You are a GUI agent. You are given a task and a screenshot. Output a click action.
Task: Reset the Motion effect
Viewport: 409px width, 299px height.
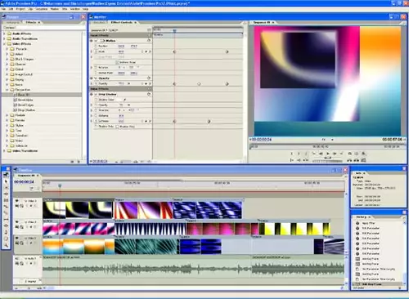(x=149, y=41)
